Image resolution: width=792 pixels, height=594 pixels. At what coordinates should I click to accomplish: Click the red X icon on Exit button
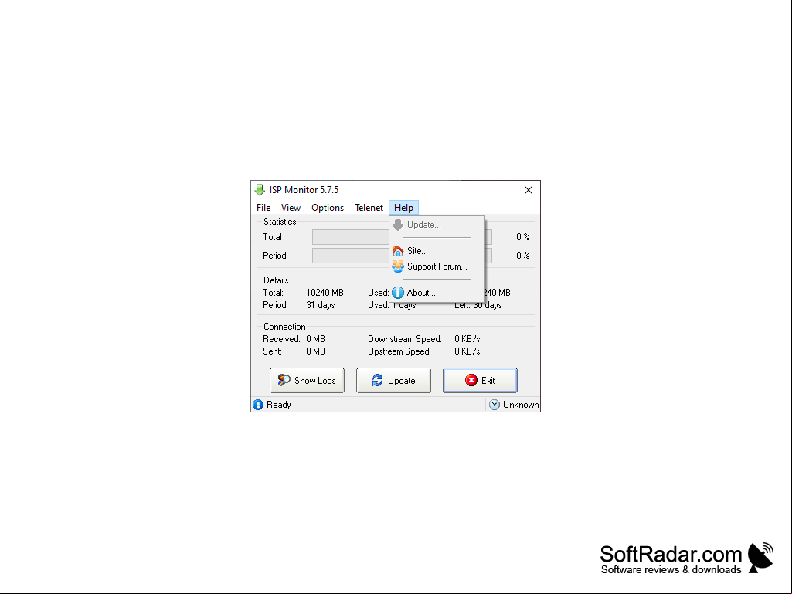(x=471, y=380)
